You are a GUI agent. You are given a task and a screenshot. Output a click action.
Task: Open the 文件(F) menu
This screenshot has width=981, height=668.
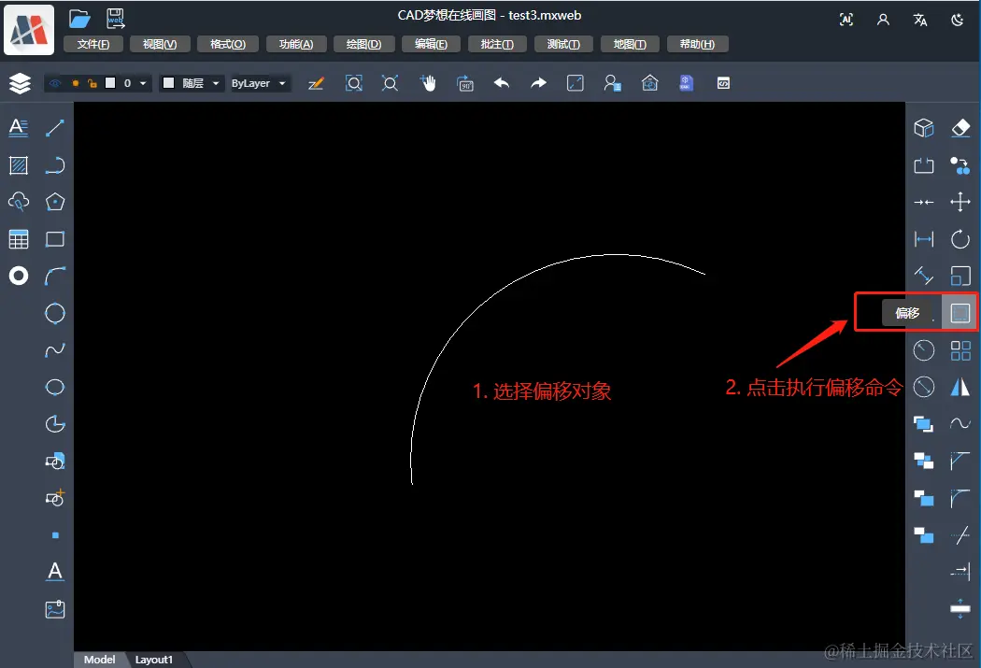93,44
